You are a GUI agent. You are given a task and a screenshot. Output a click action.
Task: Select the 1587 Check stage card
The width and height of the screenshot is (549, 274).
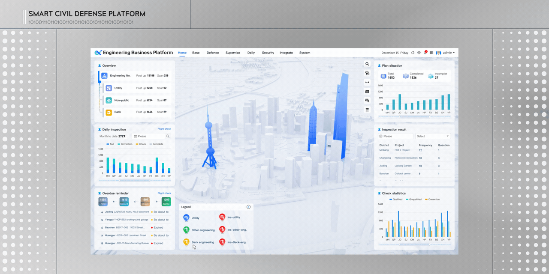(145, 202)
